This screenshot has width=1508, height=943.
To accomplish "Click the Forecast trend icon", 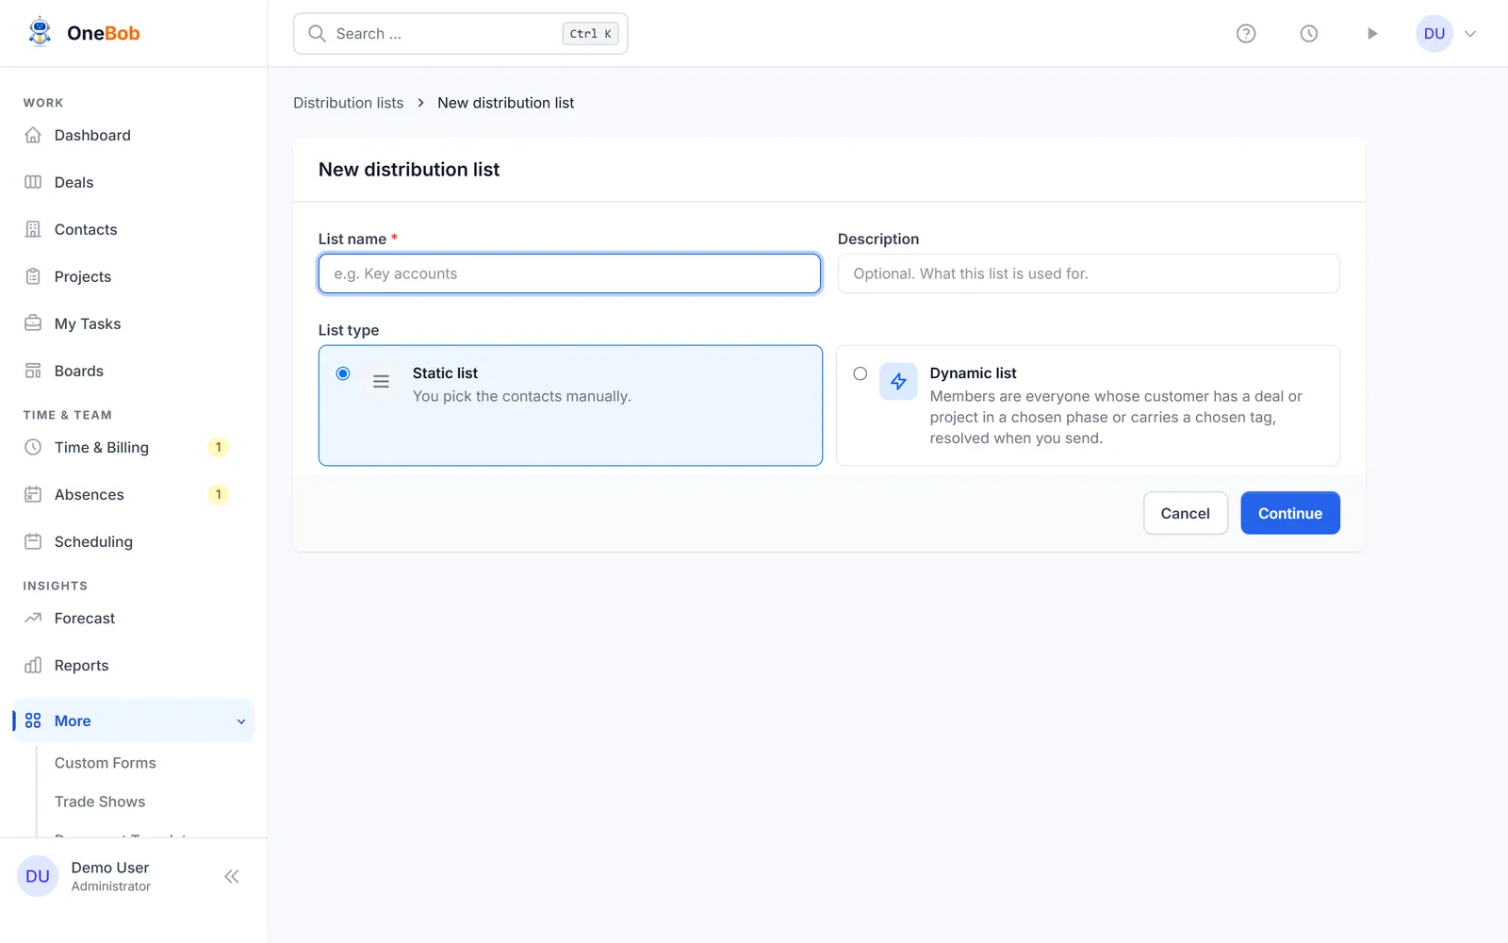I will click(33, 618).
